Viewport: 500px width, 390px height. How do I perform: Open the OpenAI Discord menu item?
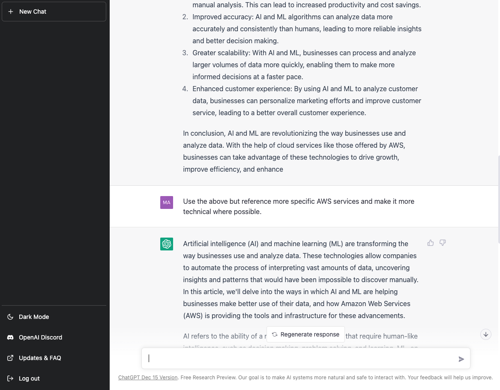(x=54, y=337)
